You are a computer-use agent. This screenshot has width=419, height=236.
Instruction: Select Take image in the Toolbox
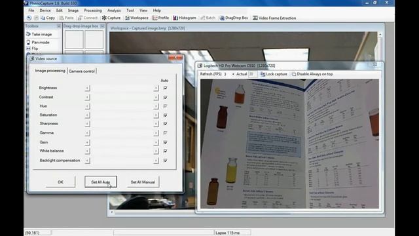click(39, 34)
